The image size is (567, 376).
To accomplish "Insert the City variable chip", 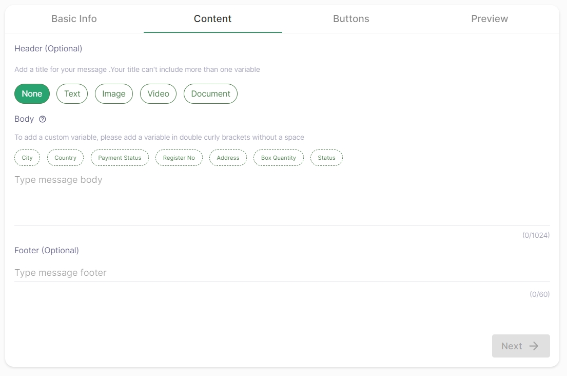I will tap(27, 158).
